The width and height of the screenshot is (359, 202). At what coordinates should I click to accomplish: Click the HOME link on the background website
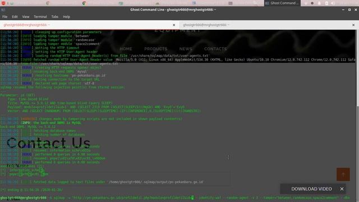[126, 49]
